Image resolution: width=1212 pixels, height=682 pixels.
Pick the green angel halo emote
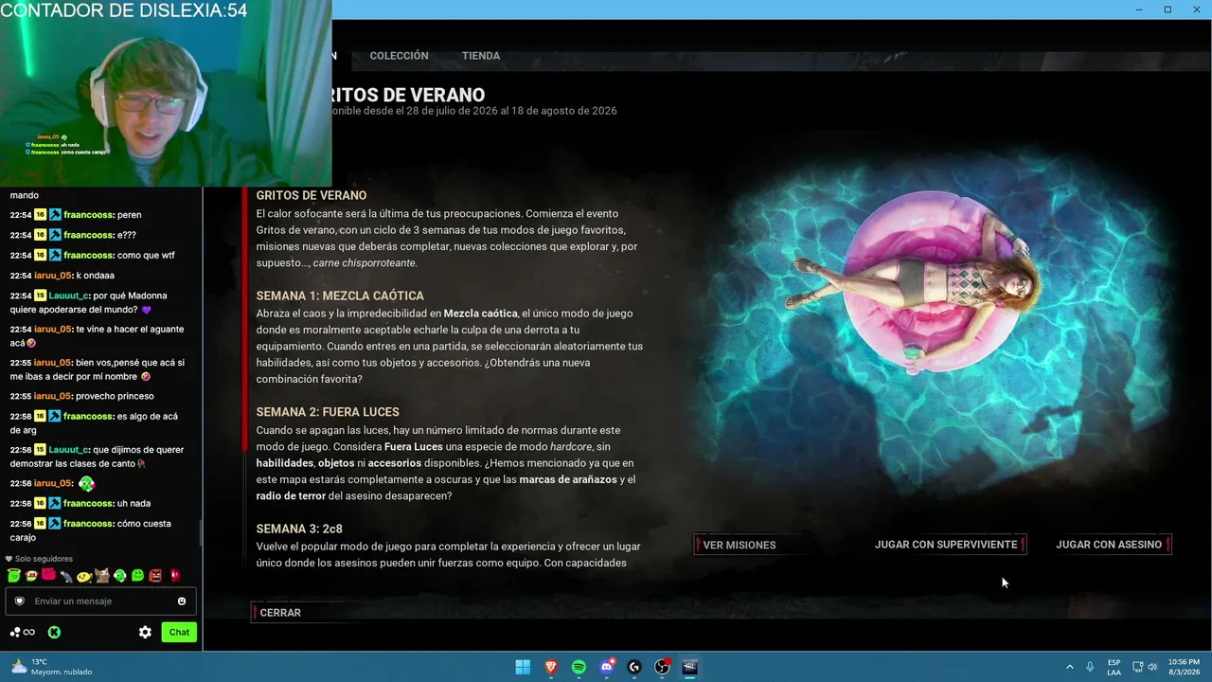pos(13,575)
